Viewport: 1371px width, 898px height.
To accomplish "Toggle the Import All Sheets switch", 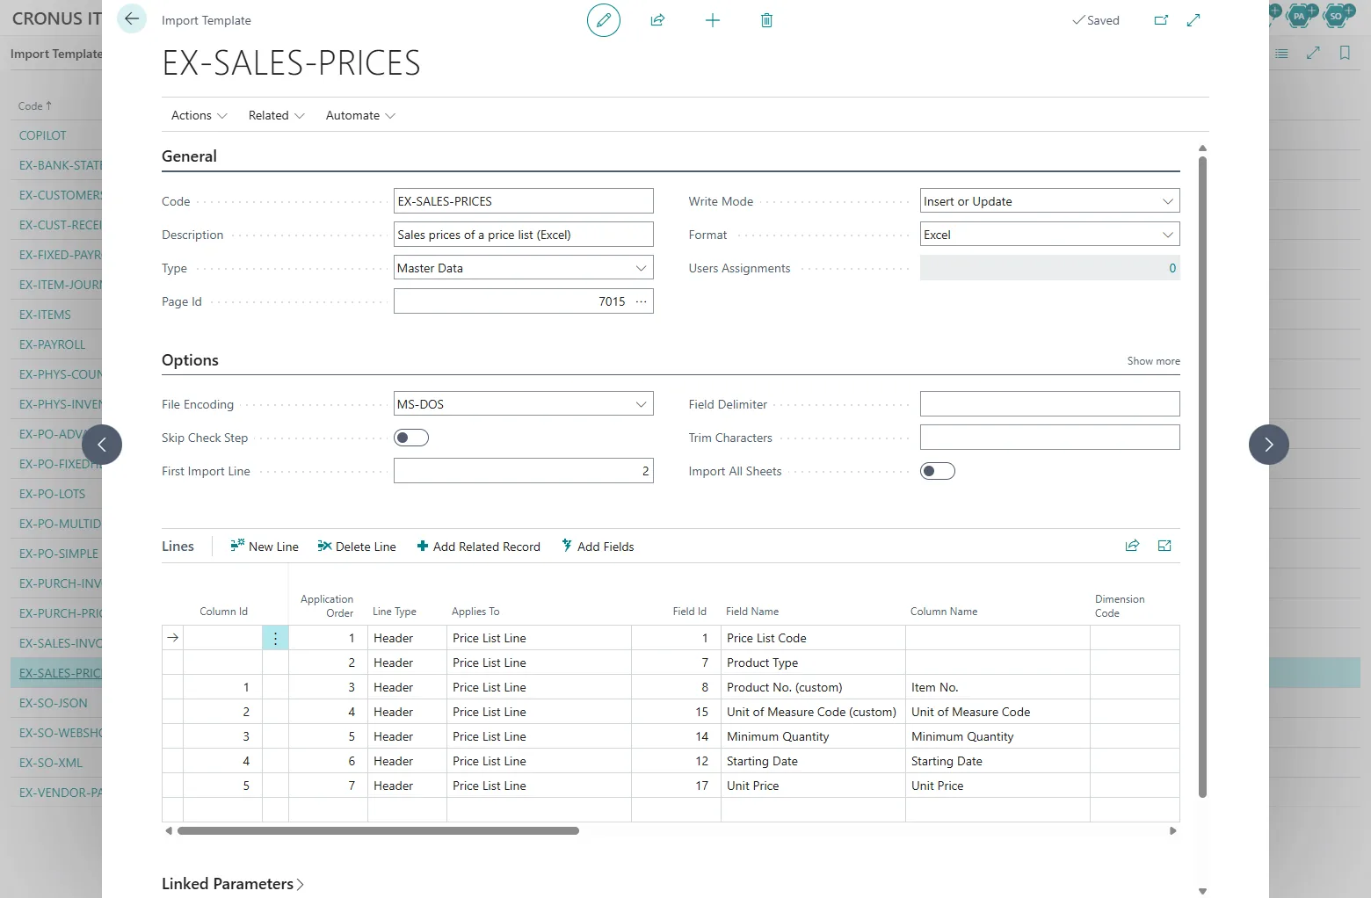I will pos(938,471).
